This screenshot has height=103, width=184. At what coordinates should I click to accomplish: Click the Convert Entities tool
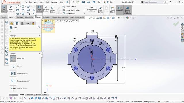coord(46,9)
